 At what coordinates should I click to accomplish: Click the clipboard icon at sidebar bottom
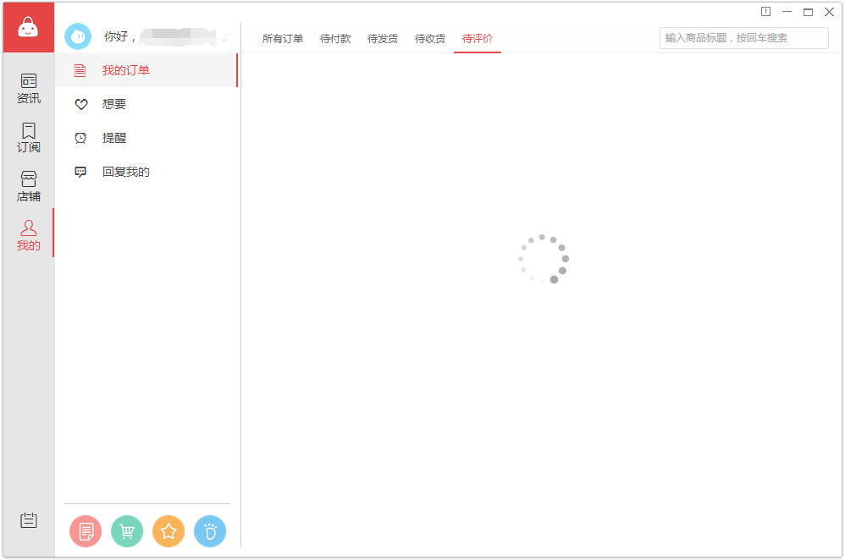pyautogui.click(x=29, y=520)
